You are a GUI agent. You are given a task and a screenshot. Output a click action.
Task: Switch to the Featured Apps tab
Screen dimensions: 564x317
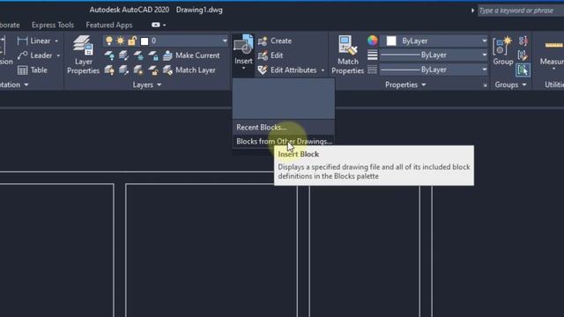[109, 25]
